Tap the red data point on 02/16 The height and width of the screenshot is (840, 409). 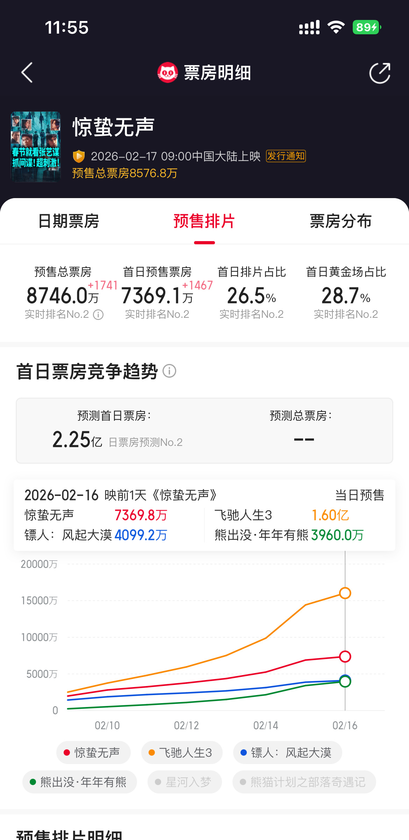coord(345,657)
